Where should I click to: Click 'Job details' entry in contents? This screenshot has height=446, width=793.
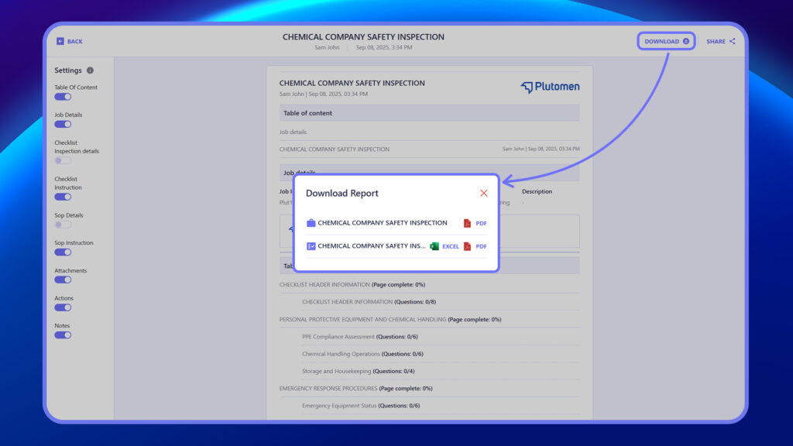point(293,132)
